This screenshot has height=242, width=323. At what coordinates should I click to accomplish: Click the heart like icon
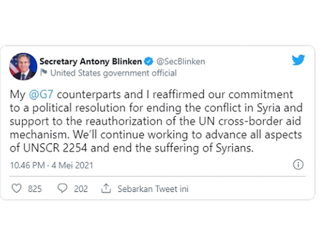16,188
